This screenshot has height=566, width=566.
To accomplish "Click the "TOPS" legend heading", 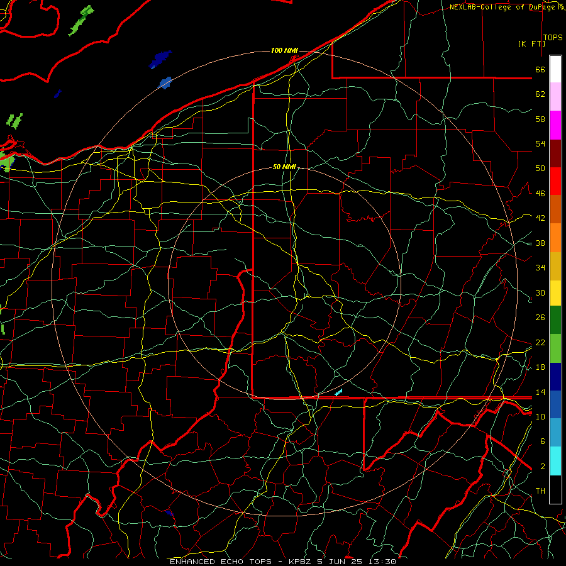I will pyautogui.click(x=553, y=38).
